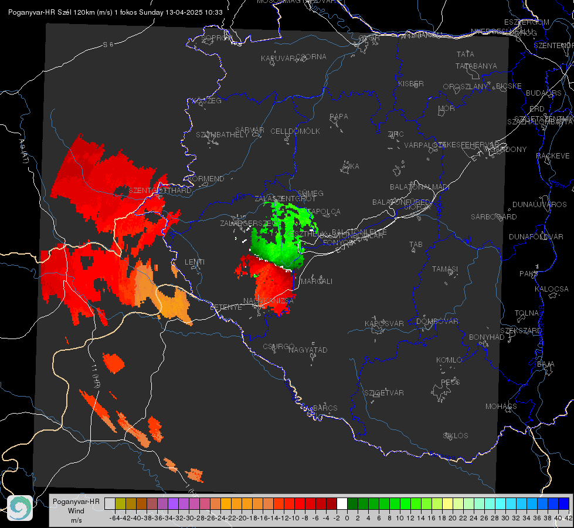Click the MOHACS label

[x=501, y=407]
